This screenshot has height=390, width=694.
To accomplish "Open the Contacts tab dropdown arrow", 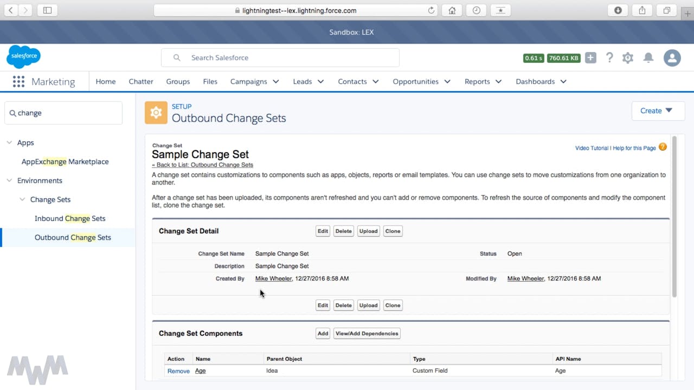I will (x=376, y=81).
